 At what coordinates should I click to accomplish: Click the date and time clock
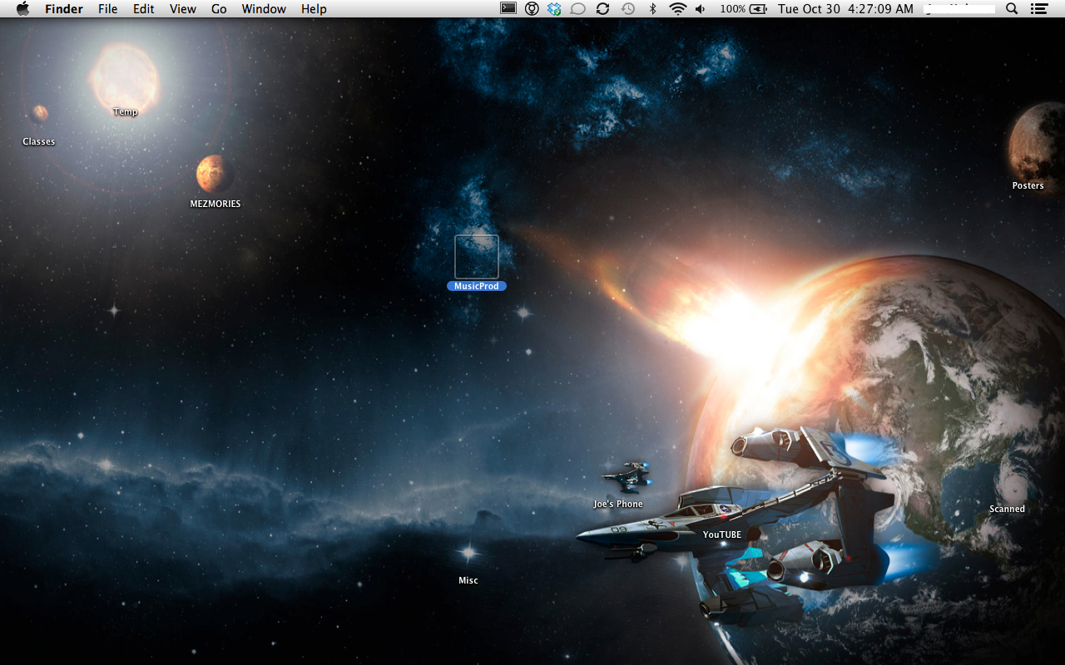pyautogui.click(x=845, y=9)
